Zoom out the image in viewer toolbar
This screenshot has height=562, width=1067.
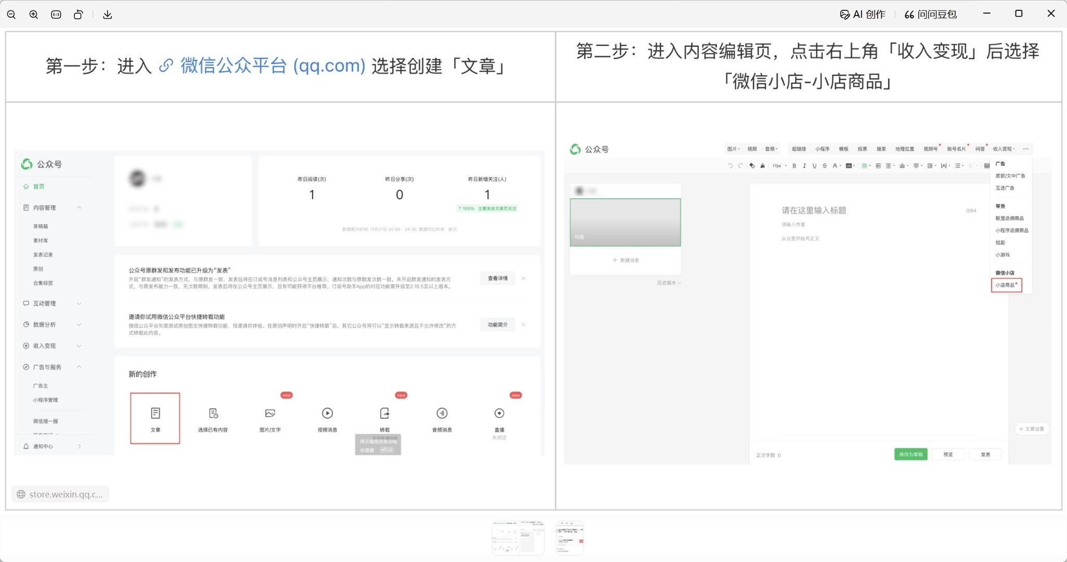click(x=11, y=15)
